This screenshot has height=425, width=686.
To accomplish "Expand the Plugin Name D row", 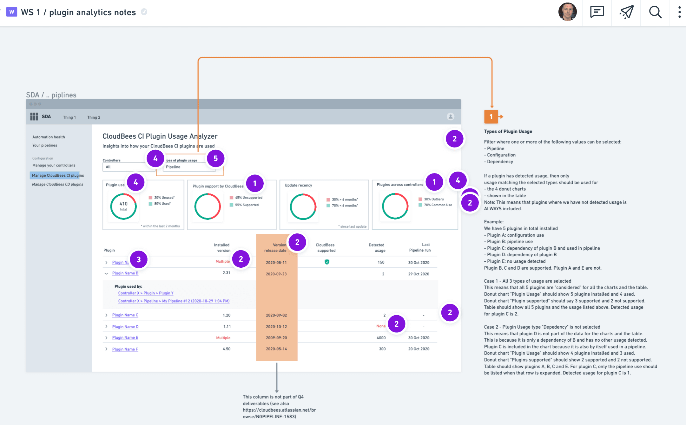I will pos(106,327).
